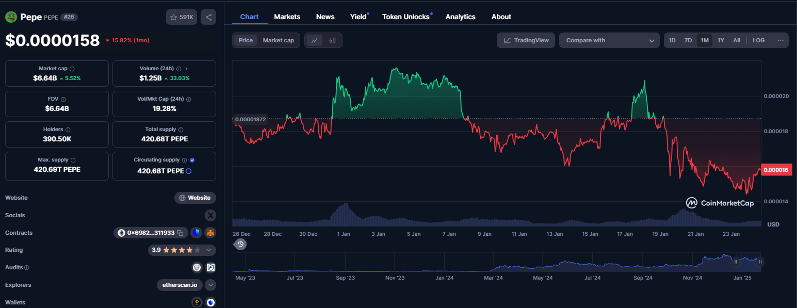Switch chart to Market cap view
Screen dimensions: 797x308
[279, 40]
